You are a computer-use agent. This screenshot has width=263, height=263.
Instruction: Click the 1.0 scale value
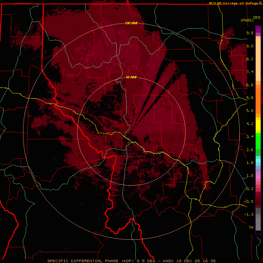click(x=250, y=176)
